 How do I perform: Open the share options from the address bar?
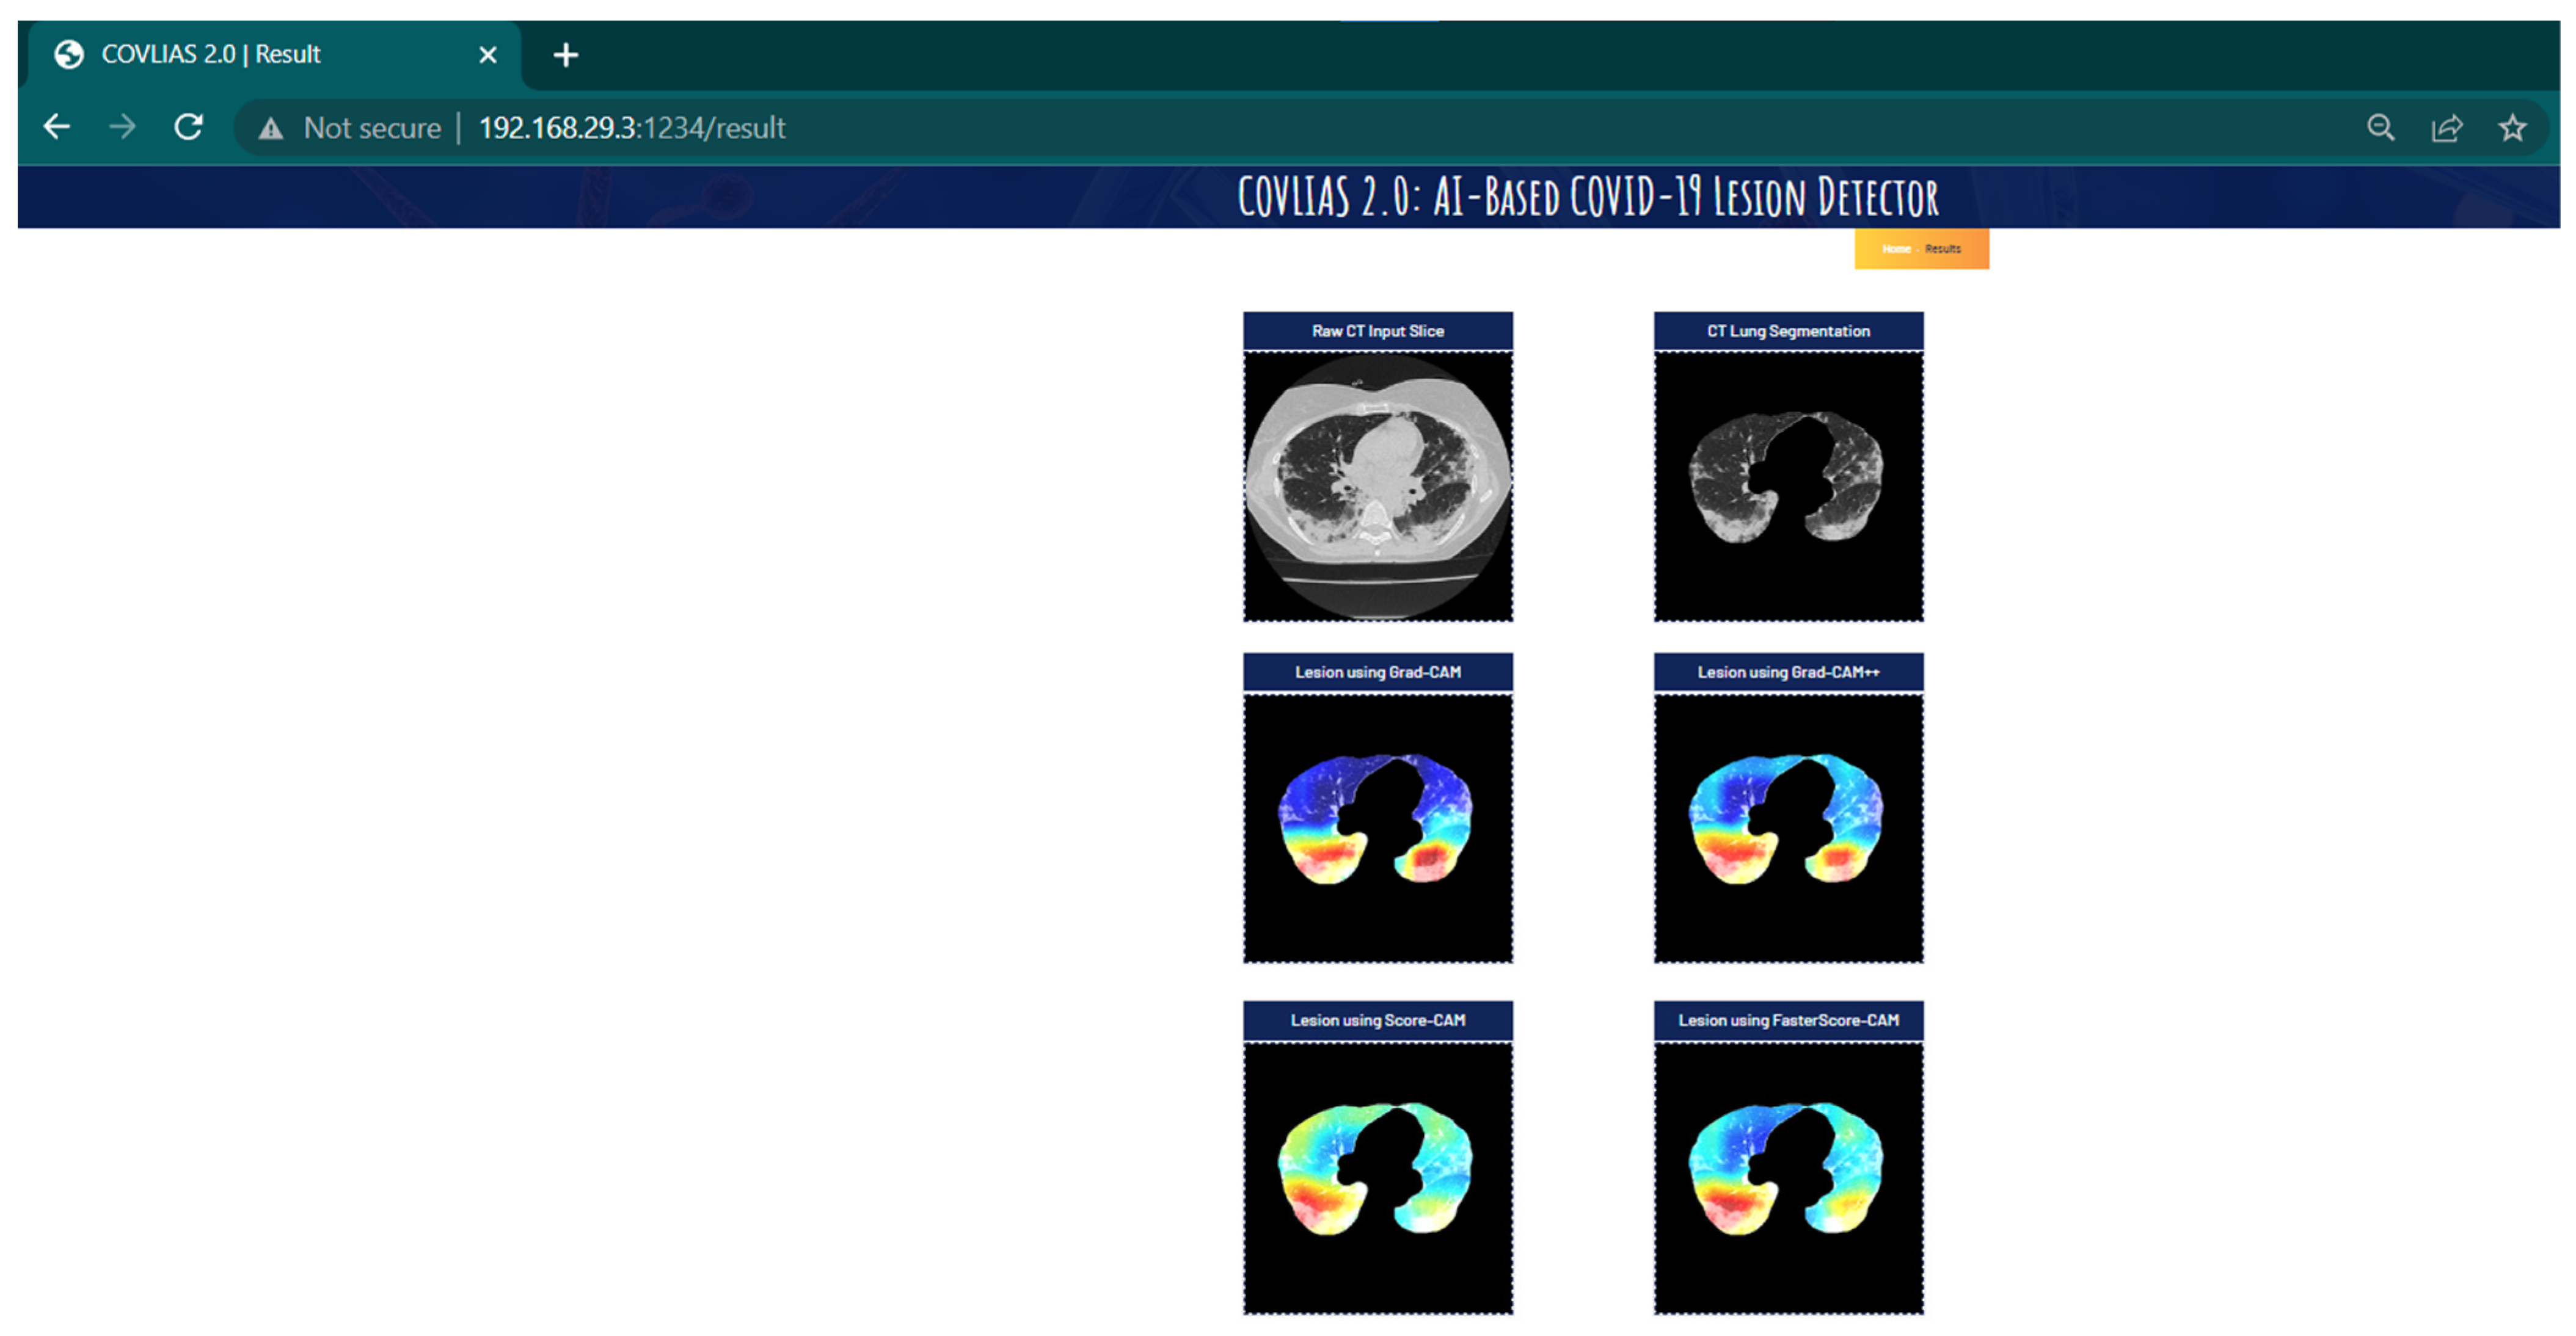coord(2447,128)
